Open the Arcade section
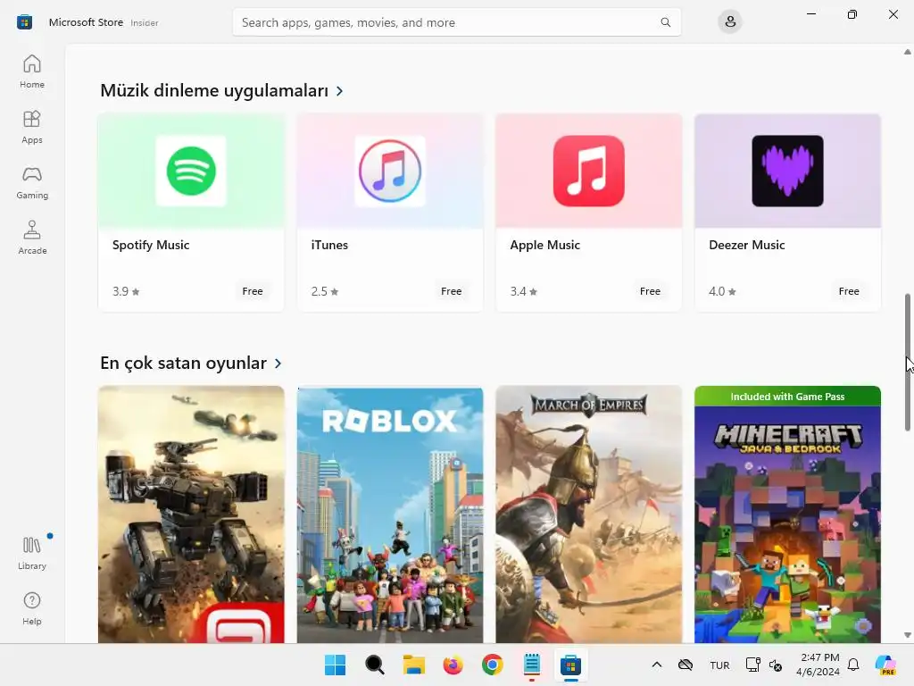 pyautogui.click(x=32, y=238)
